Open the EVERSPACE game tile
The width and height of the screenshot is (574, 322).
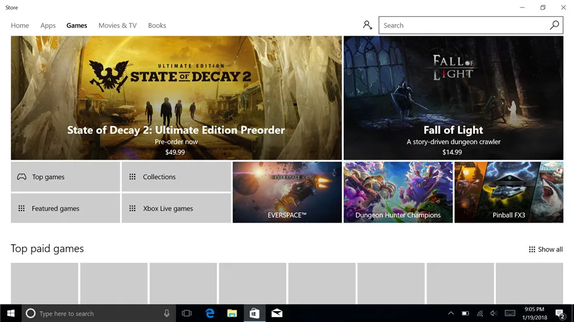[x=287, y=192]
